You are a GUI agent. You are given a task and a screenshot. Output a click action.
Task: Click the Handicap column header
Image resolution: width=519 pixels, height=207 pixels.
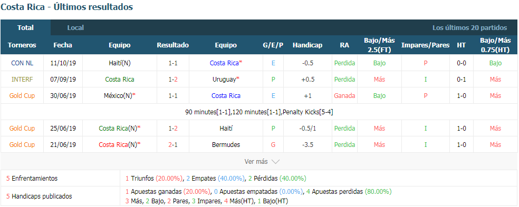pos(307,45)
